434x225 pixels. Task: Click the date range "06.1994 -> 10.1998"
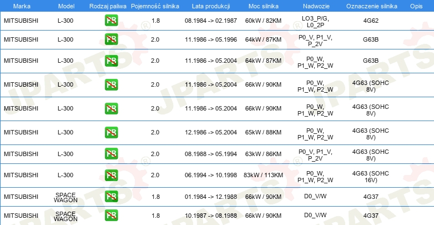(x=211, y=175)
